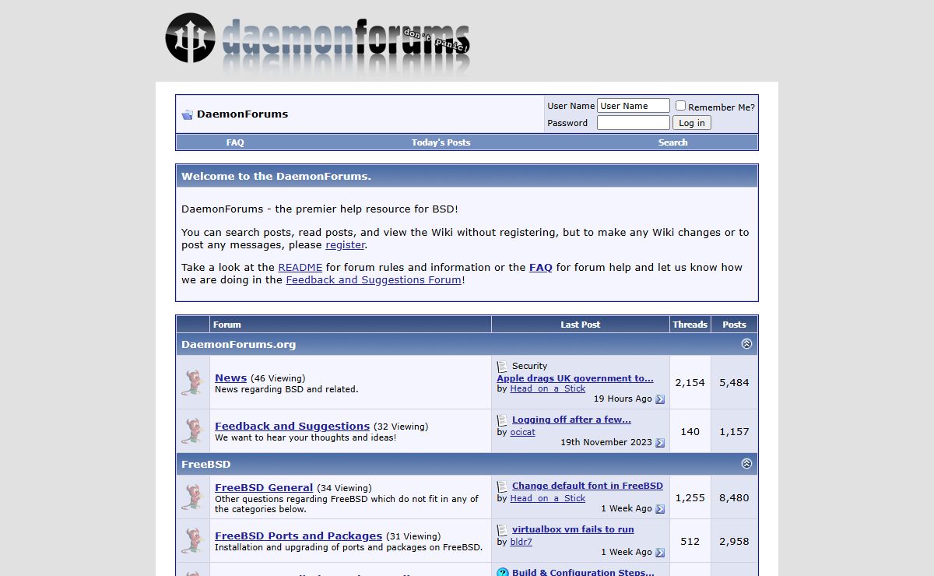
Task: Open Feedback and Suggestions Forum link in welcome text
Action: tap(374, 279)
